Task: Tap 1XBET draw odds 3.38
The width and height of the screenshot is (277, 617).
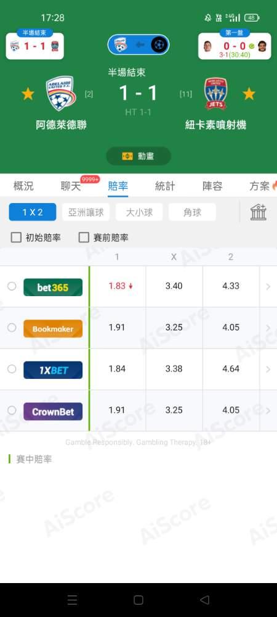Action: tap(174, 369)
